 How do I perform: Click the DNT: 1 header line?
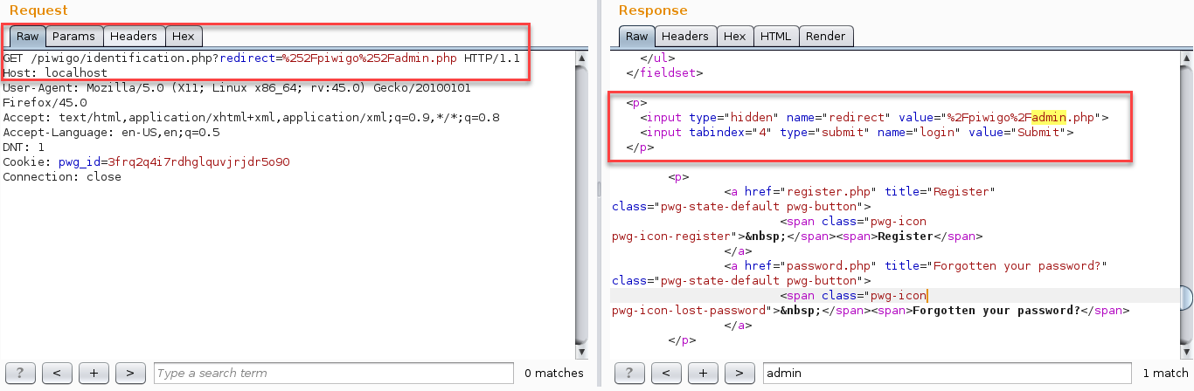[24, 147]
